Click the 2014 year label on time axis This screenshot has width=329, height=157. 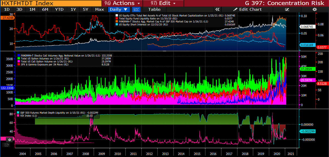180,154
